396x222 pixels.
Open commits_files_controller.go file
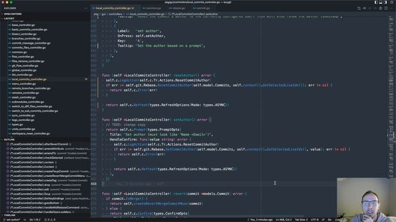coord(29,48)
